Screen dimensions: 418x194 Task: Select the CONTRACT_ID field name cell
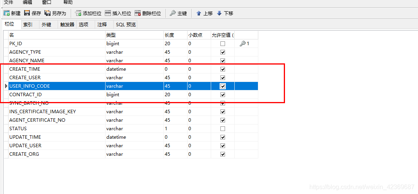(x=57, y=95)
